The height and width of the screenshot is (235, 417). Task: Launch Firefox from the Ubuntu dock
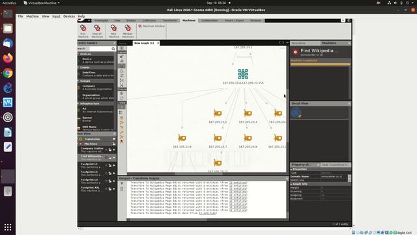coord(8,58)
